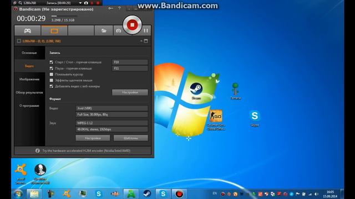Image resolution: width=355 pixels, height=199 pixels.
Task: Toggle Пауза hotkey checkbox
Action: coord(52,69)
